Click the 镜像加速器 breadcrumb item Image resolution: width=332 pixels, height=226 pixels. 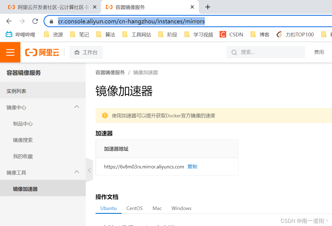(x=146, y=73)
